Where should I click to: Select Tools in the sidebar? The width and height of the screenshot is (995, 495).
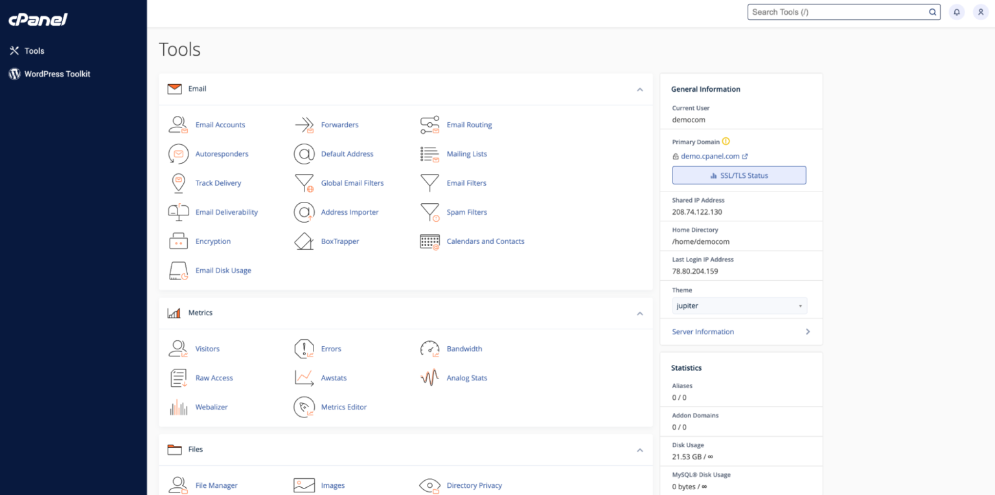(x=34, y=50)
